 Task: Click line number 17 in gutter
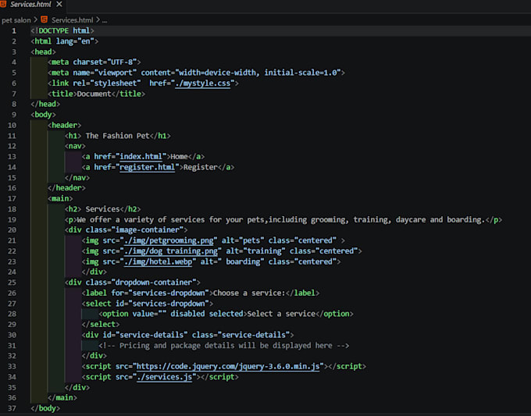click(12, 199)
